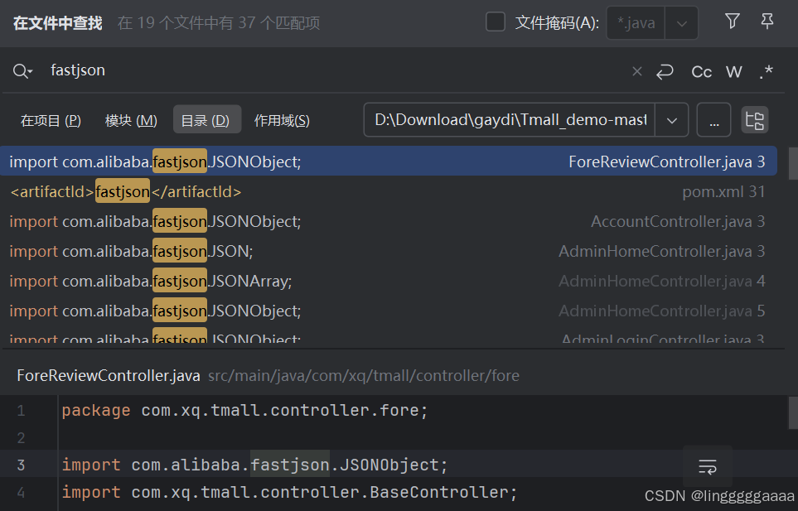Toggle match case Cc option

701,72
